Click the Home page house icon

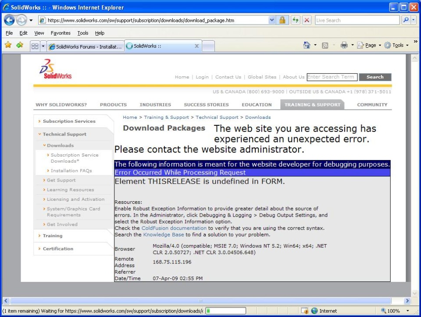(307, 45)
